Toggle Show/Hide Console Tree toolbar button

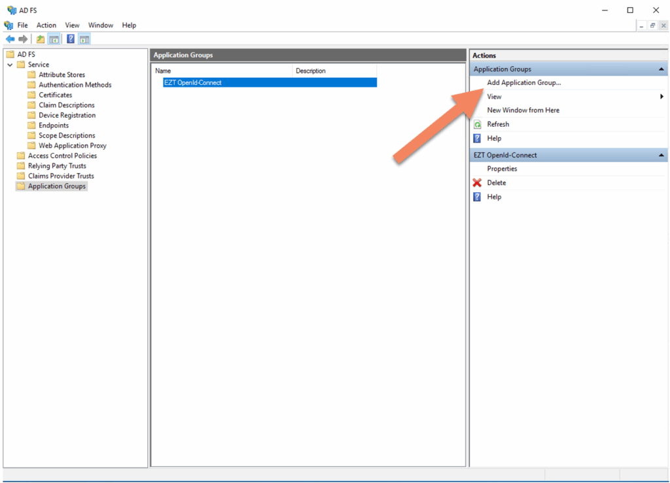click(x=54, y=39)
